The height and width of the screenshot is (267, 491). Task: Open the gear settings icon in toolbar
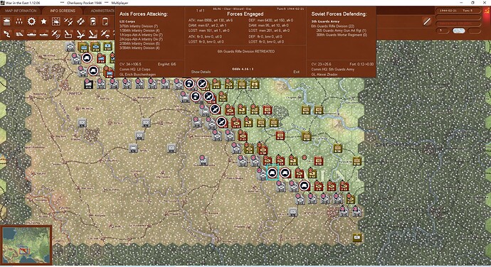click(31, 21)
